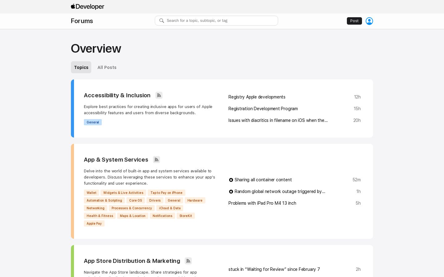Click the Post button
Image resolution: width=444 pixels, height=277 pixels.
tap(354, 21)
